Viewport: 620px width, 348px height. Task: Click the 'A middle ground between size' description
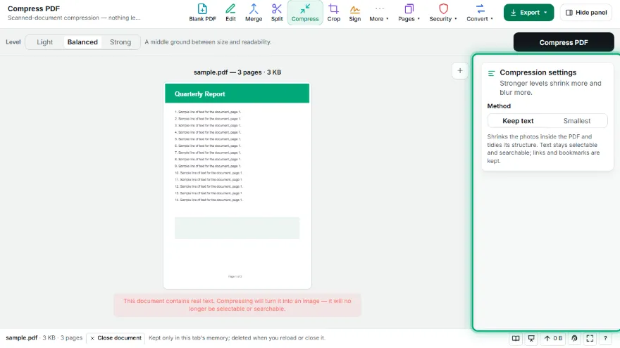[208, 42]
